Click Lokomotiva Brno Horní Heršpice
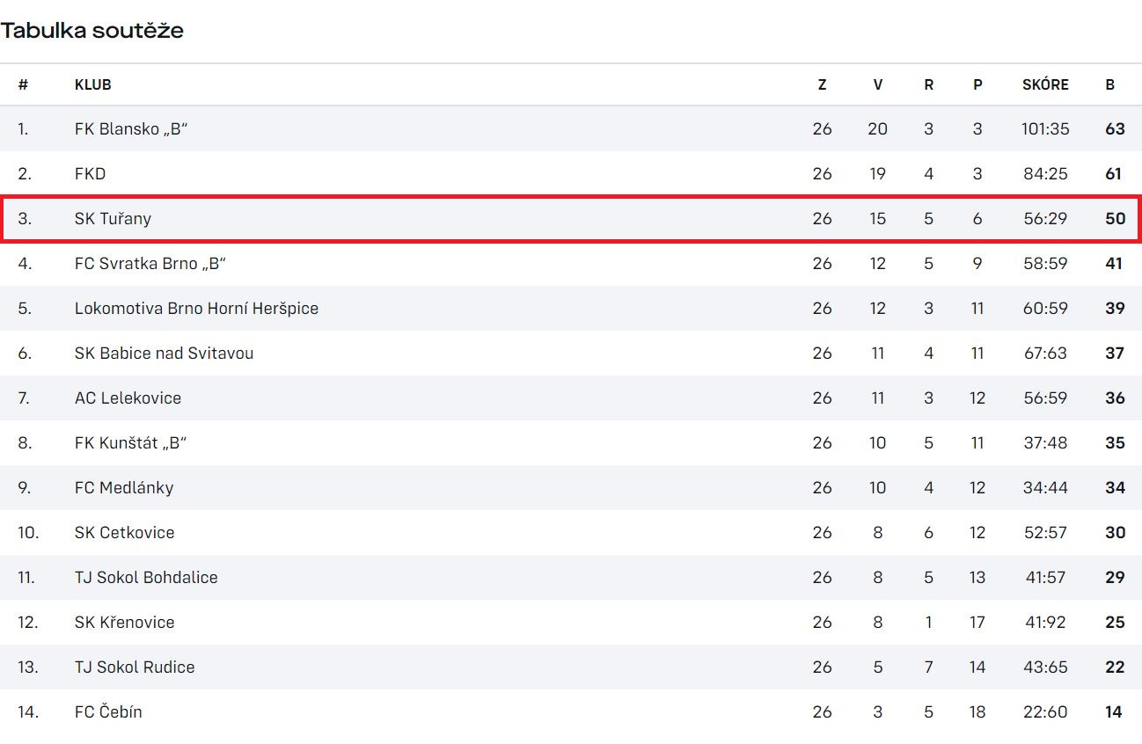Image resolution: width=1142 pixels, height=744 pixels. click(x=196, y=309)
